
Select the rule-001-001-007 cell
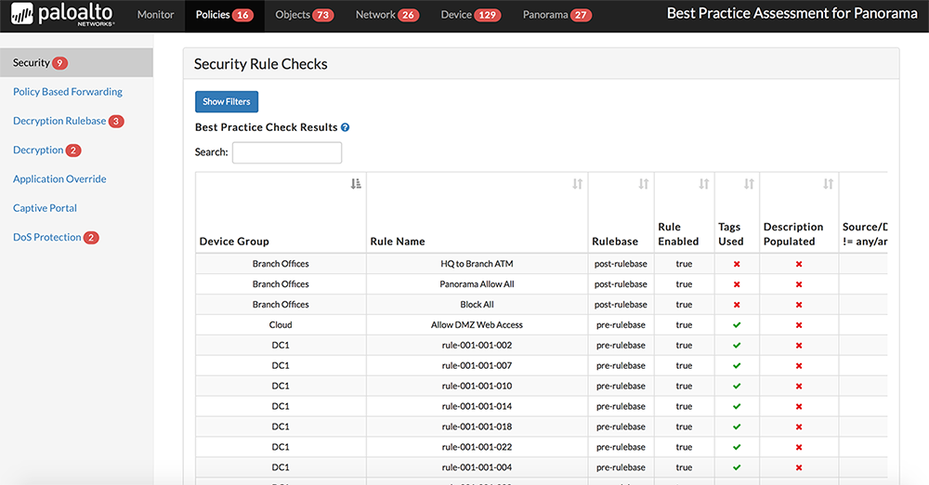click(x=477, y=365)
